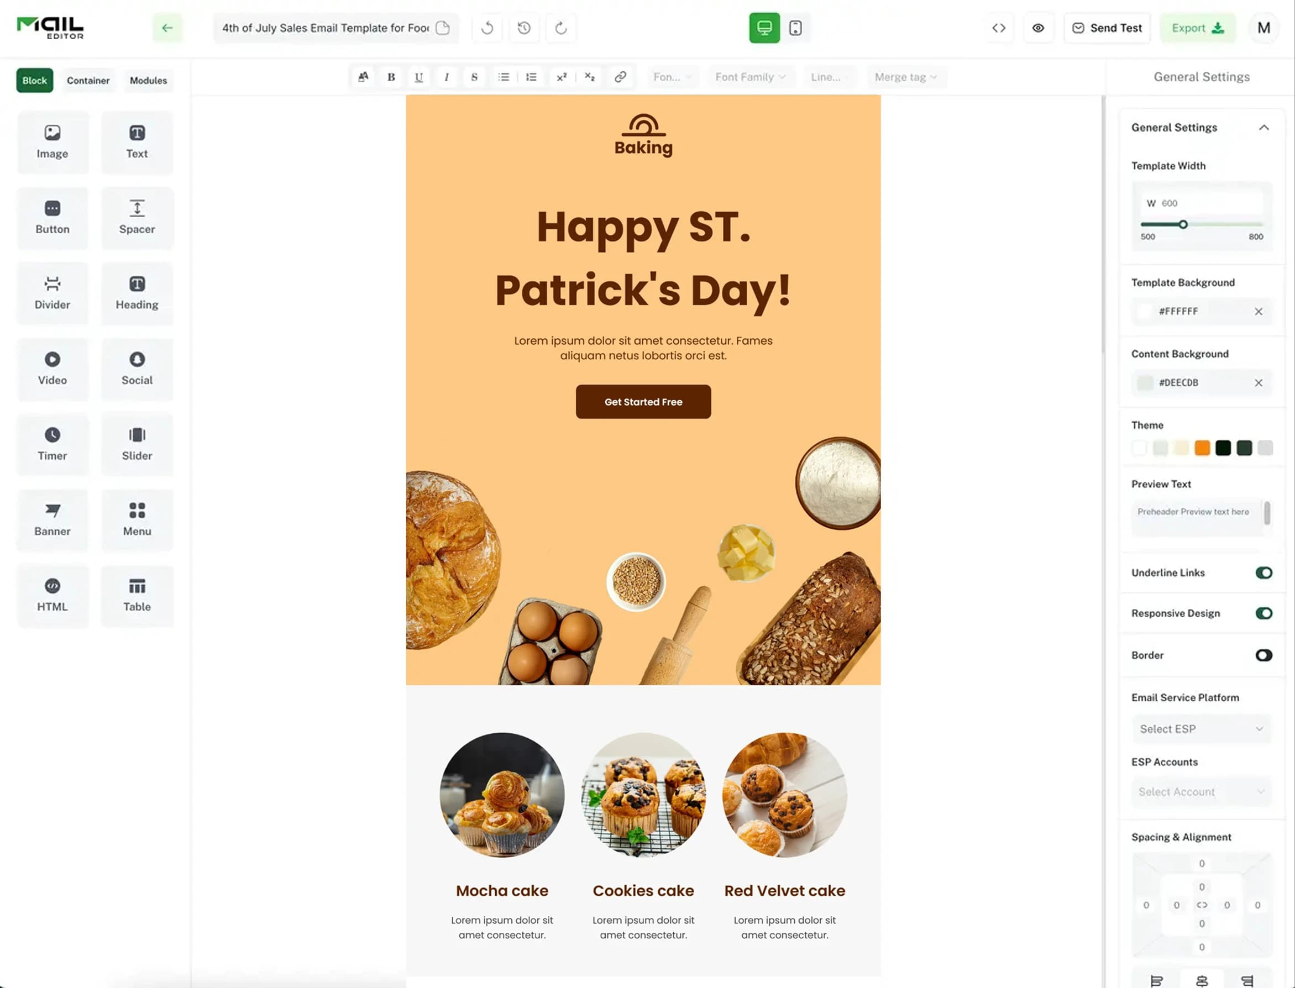
Task: Add an HTML block
Action: pos(53,596)
